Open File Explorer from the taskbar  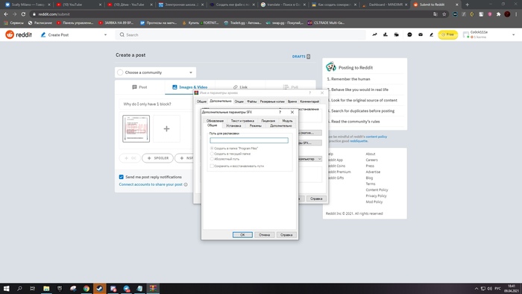[x=46, y=288]
